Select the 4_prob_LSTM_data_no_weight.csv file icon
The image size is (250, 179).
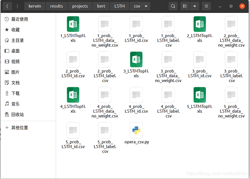tap(104, 95)
